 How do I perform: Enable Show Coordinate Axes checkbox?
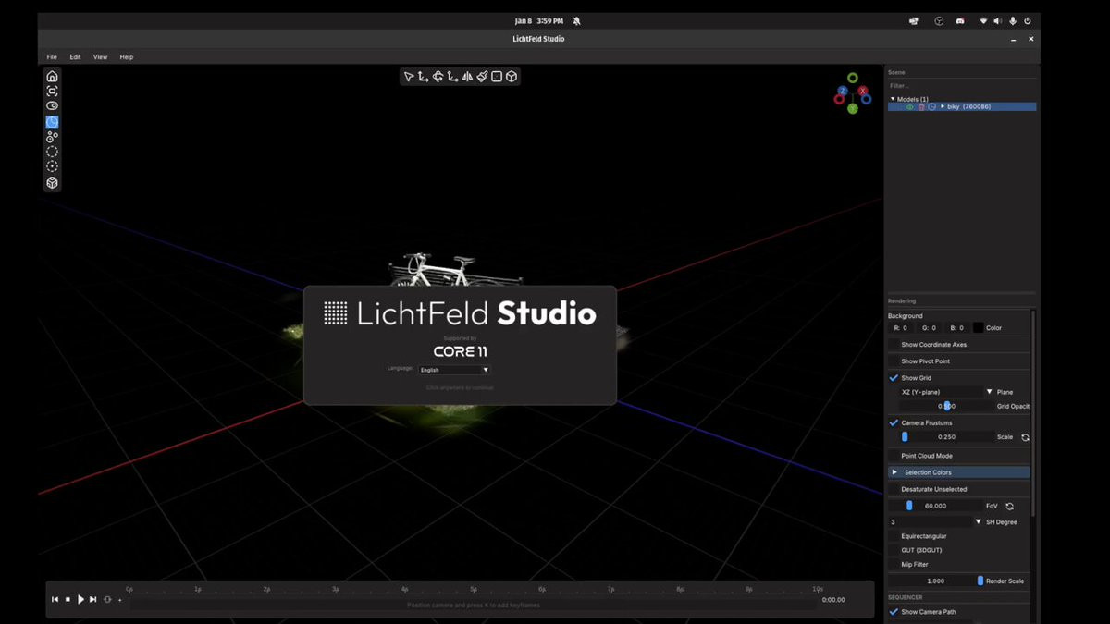[x=894, y=345]
